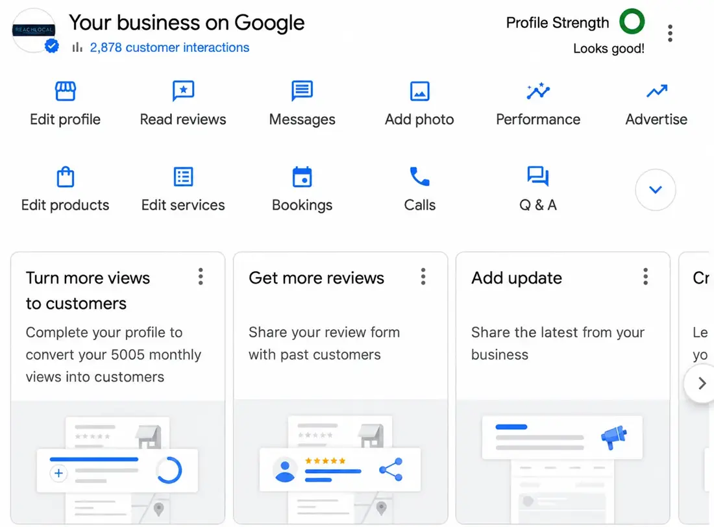Open the Calls phone icon
The image size is (714, 527).
419,177
